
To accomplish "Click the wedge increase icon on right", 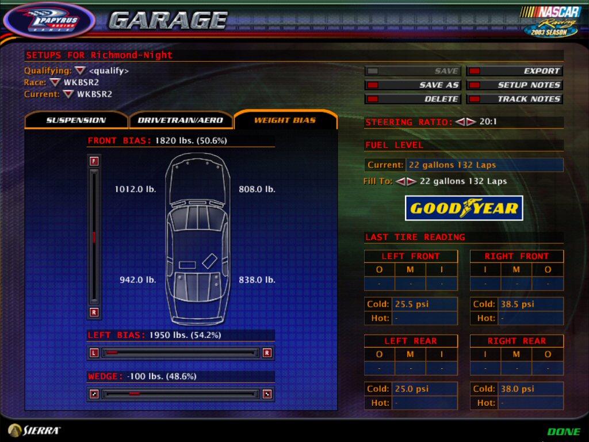I will click(x=267, y=394).
